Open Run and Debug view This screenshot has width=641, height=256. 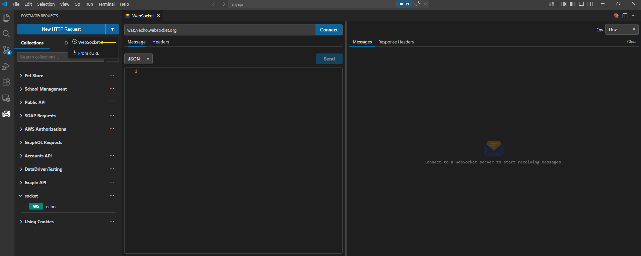pyautogui.click(x=6, y=66)
